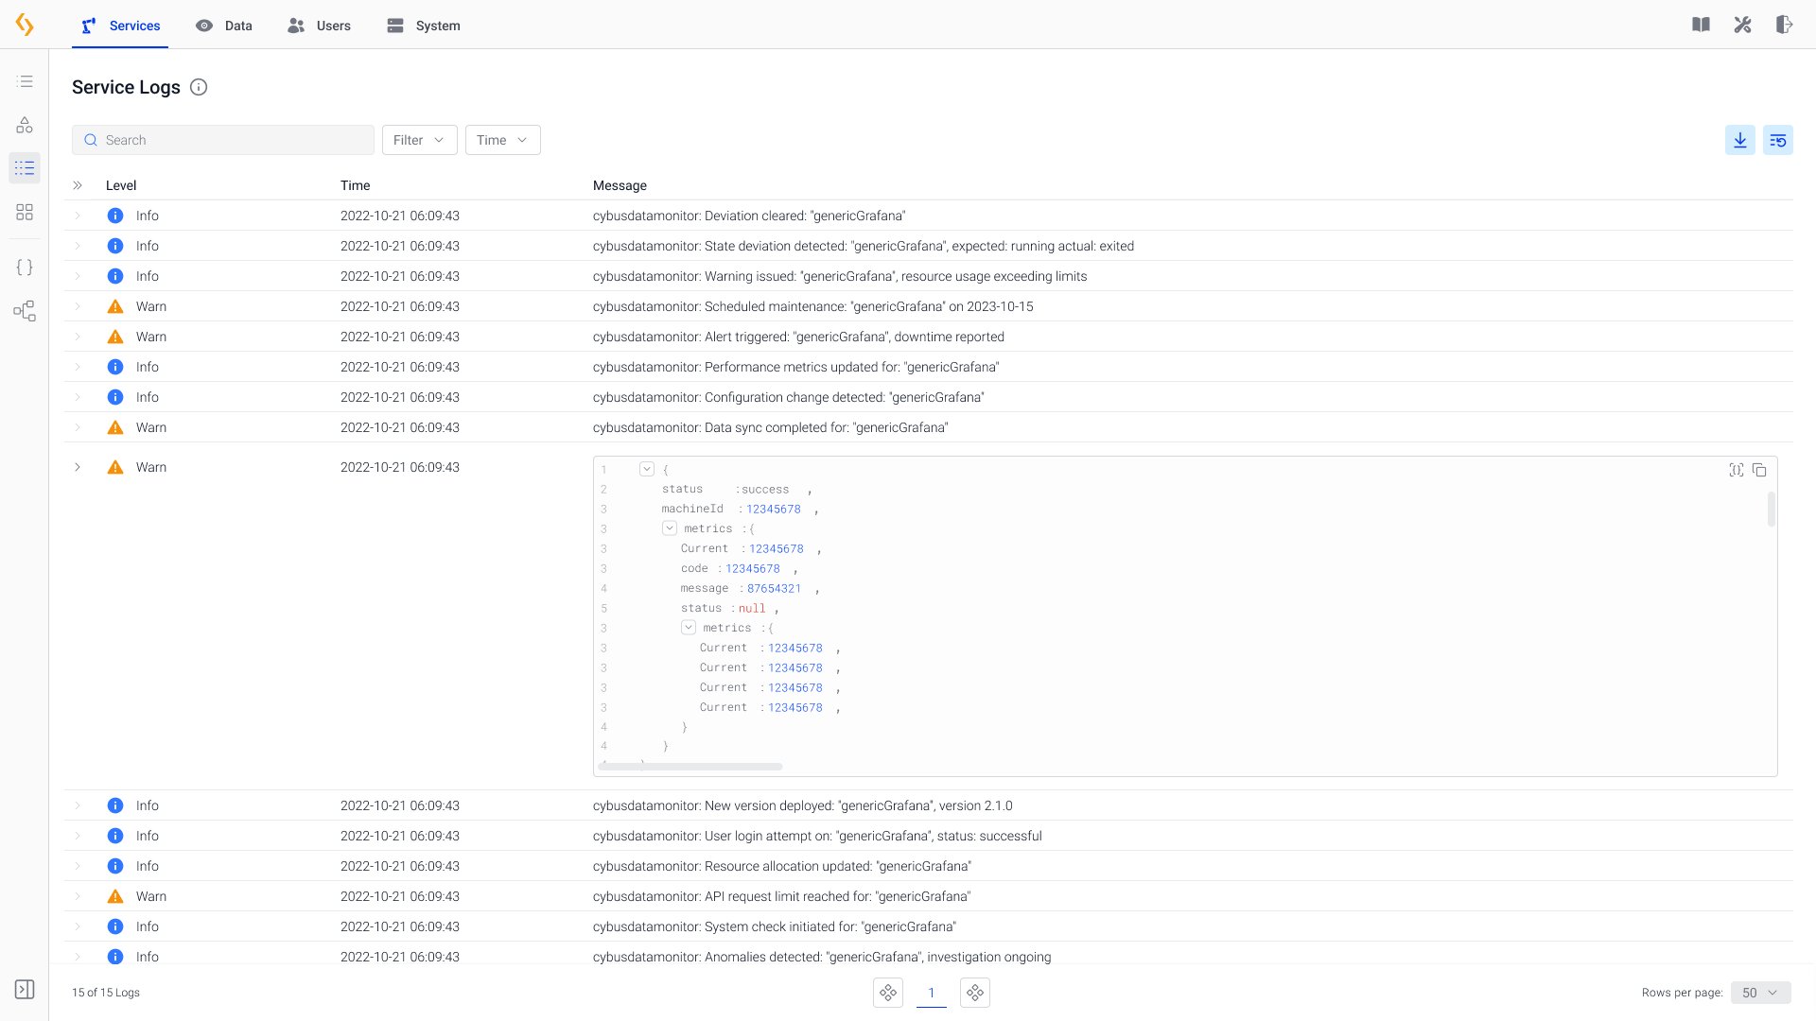Click the Service Logs info icon
The height and width of the screenshot is (1021, 1816).
199,87
